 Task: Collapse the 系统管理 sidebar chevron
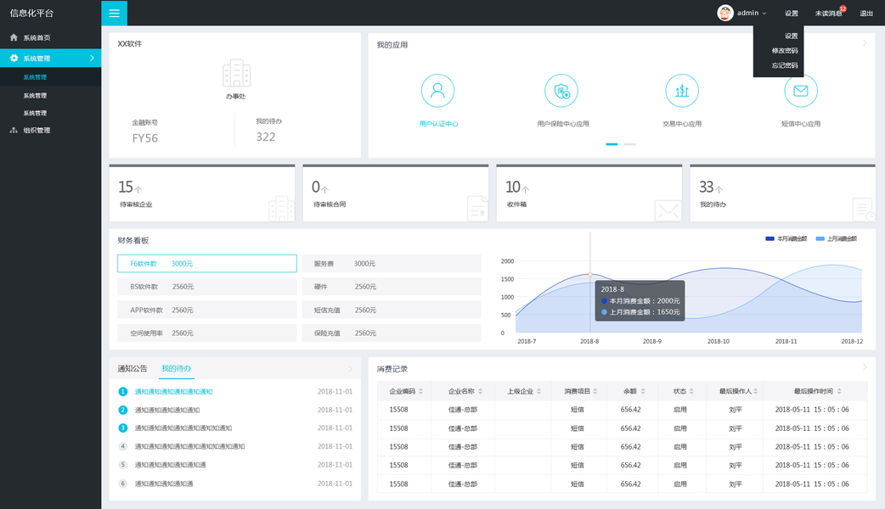[x=92, y=58]
